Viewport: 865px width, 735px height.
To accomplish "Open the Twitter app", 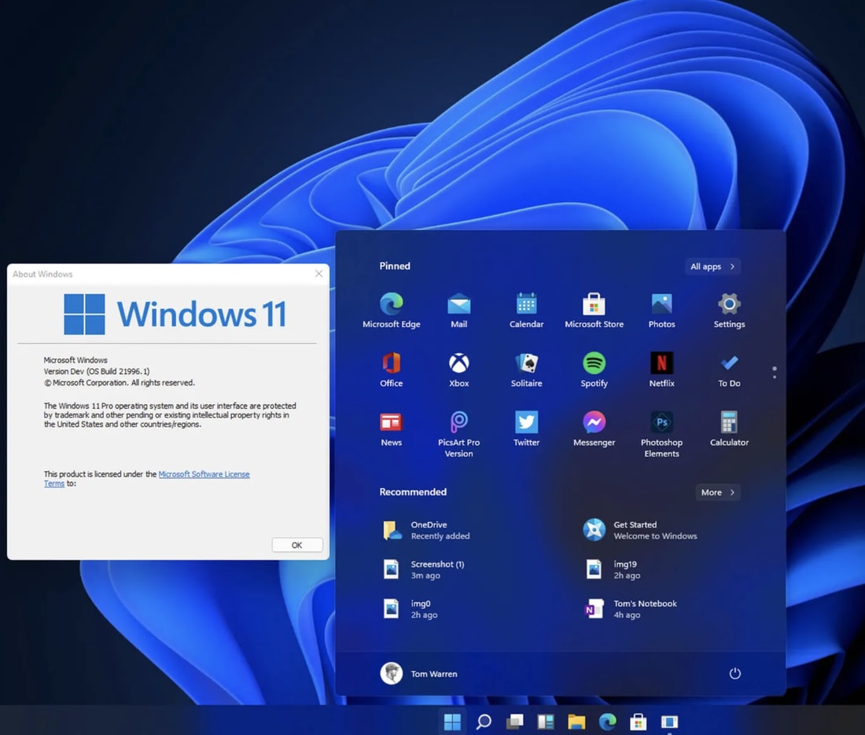I will click(x=526, y=428).
